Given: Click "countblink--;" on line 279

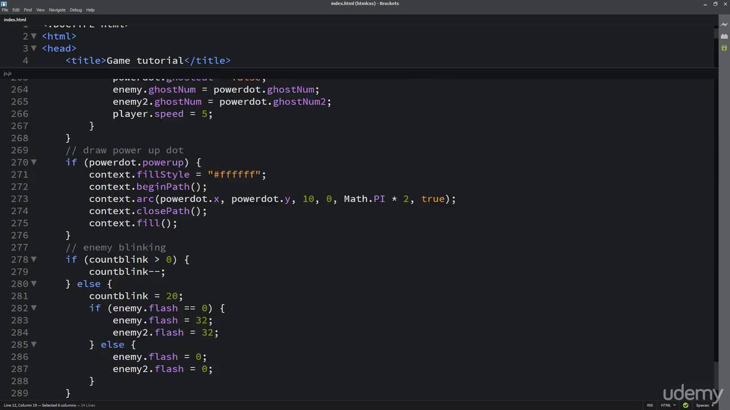Looking at the screenshot, I should (127, 272).
